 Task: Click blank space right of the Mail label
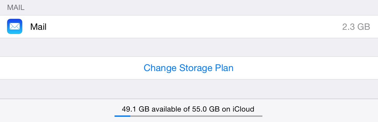pos(183,27)
